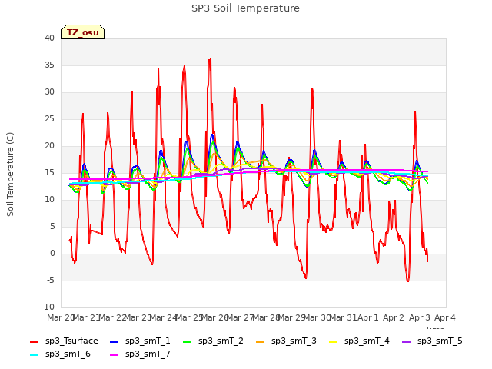
Task: Click the magenta sp3_smT_7 legend color marker
Action: [x=115, y=355]
